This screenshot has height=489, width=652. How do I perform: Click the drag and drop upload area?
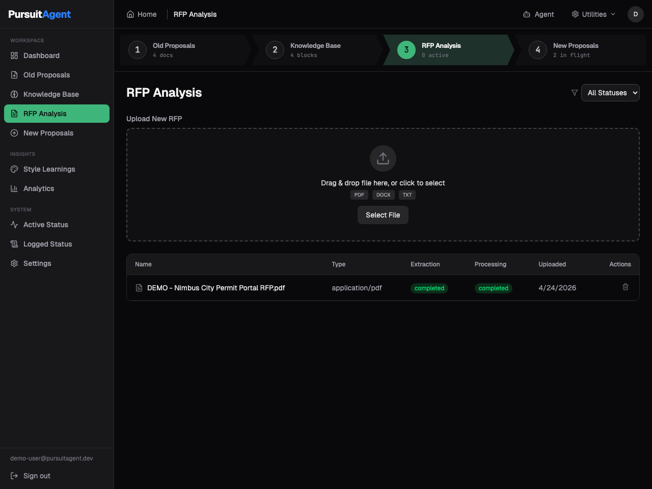[383, 184]
